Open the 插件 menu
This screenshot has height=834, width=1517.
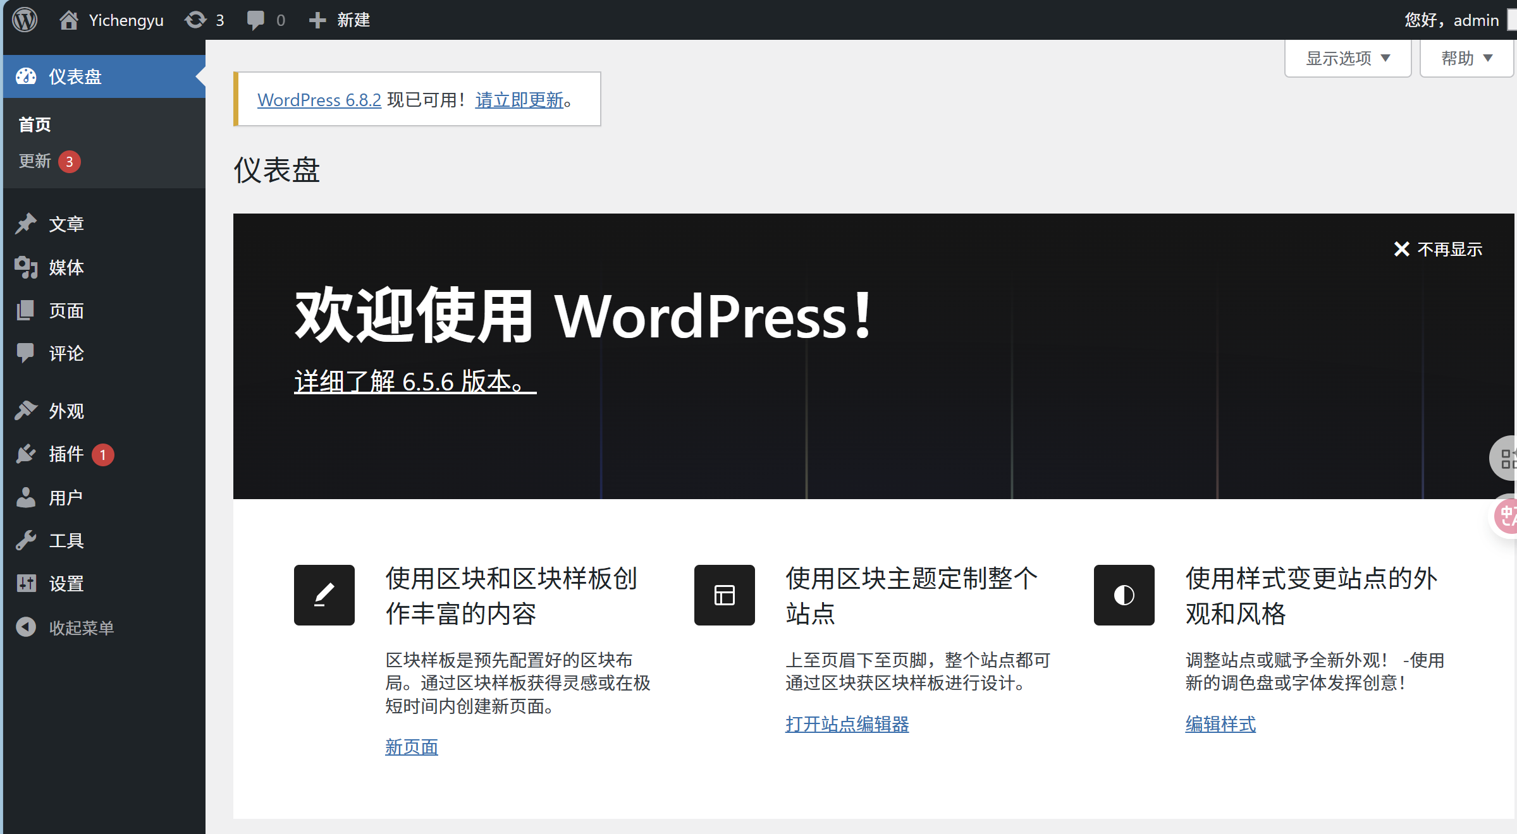pyautogui.click(x=66, y=454)
